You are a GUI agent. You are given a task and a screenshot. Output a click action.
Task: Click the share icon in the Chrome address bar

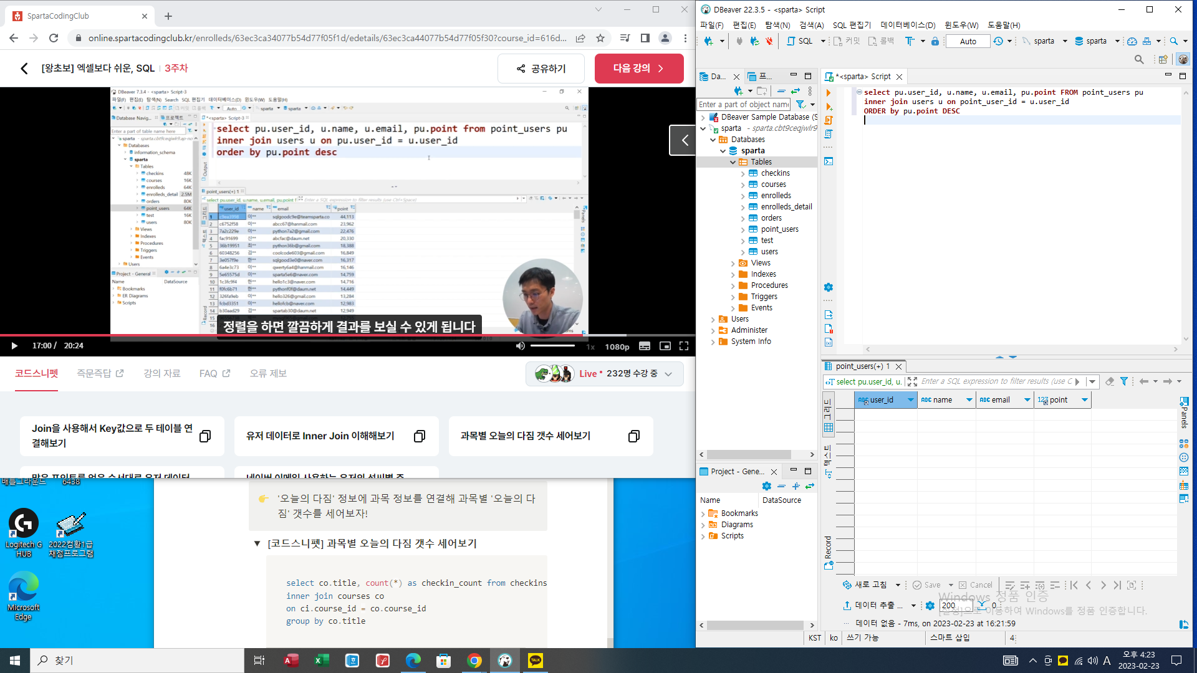click(580, 38)
